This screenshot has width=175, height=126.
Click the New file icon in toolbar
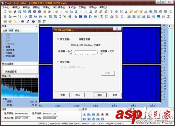(5, 12)
